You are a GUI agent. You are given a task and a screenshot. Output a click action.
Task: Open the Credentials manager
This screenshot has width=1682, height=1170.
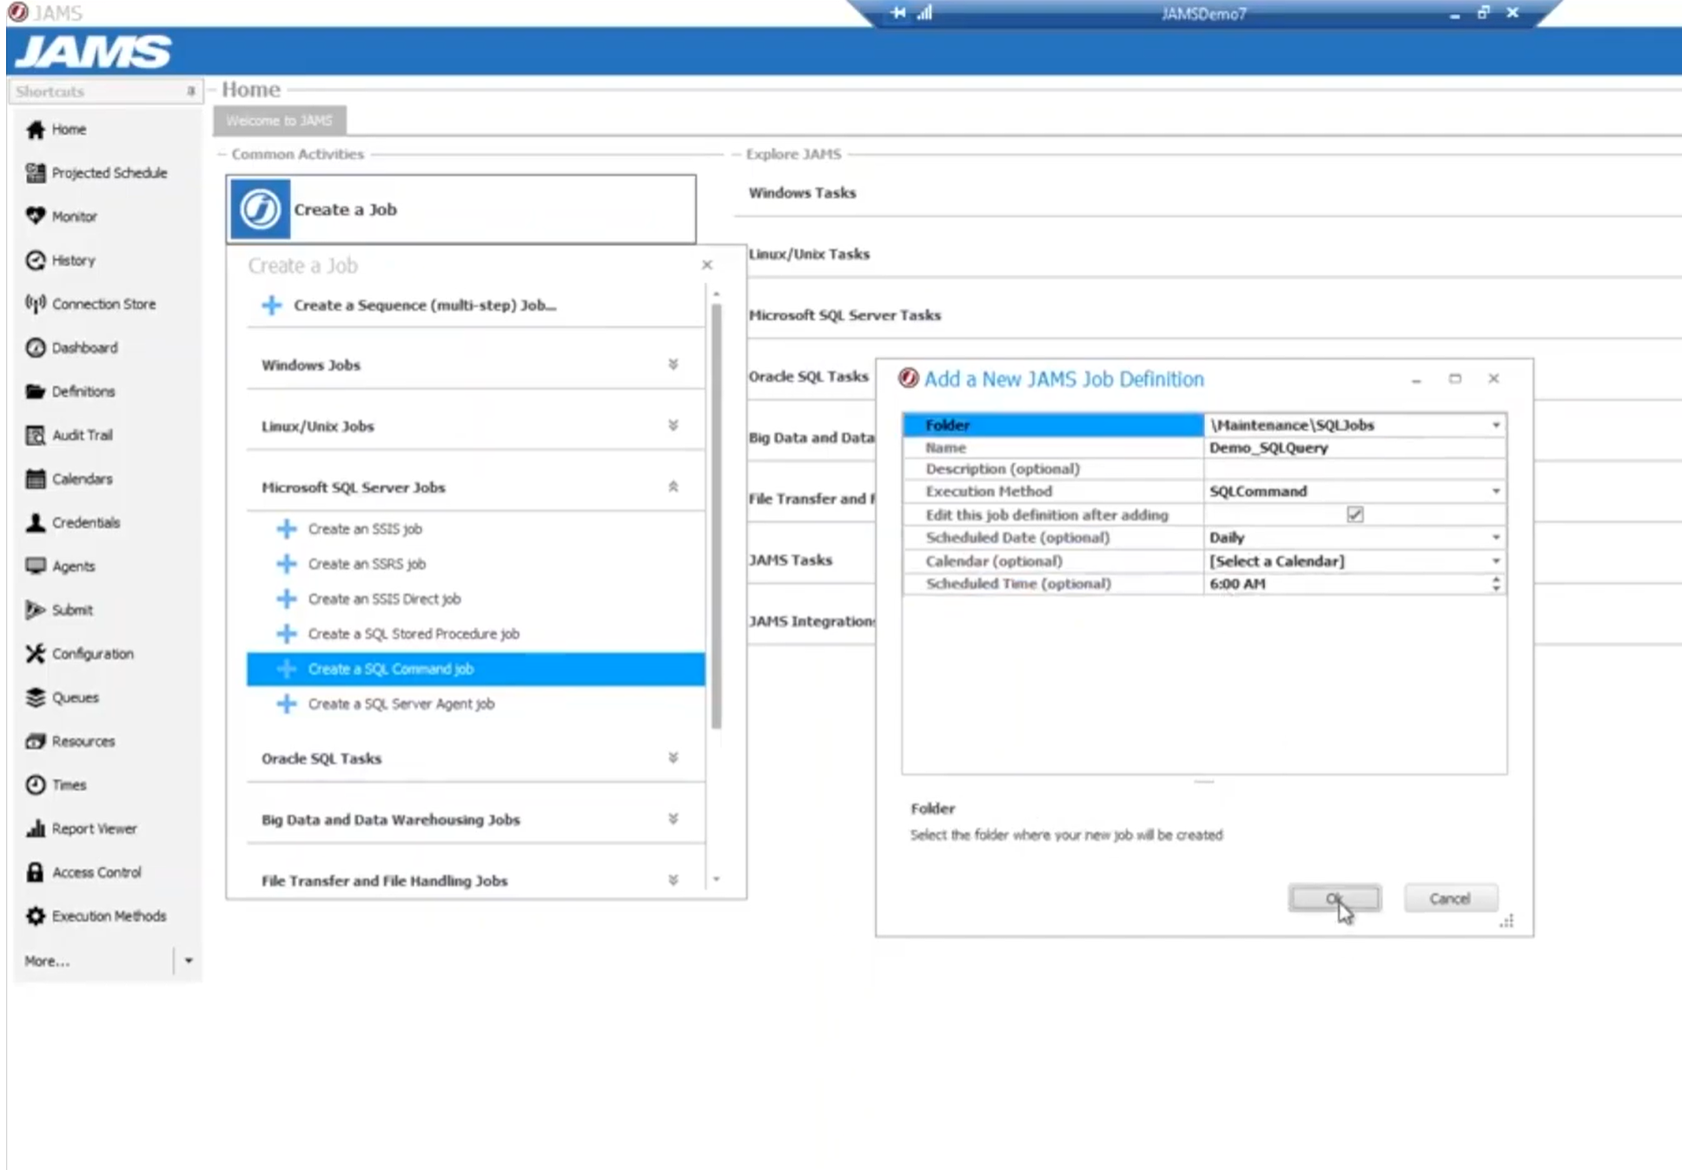coord(86,522)
